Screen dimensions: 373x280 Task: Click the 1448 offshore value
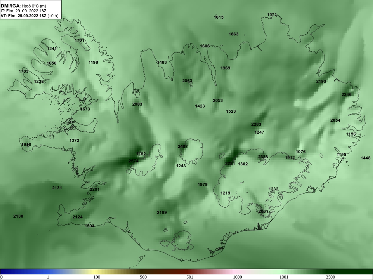[366, 158]
